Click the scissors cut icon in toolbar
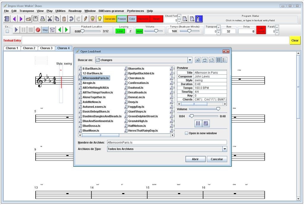 pos(50,19)
